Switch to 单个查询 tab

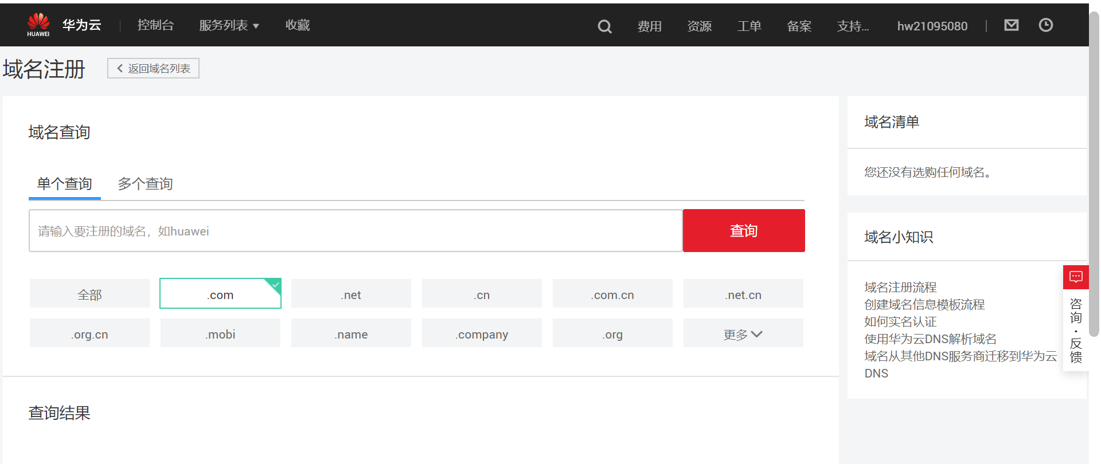pos(65,184)
